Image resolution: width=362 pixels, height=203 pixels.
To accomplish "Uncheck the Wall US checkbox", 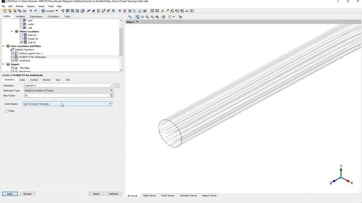I will 21,42.
